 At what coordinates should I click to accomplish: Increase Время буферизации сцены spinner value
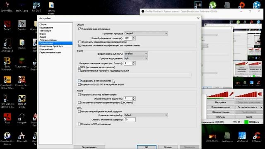134,37
